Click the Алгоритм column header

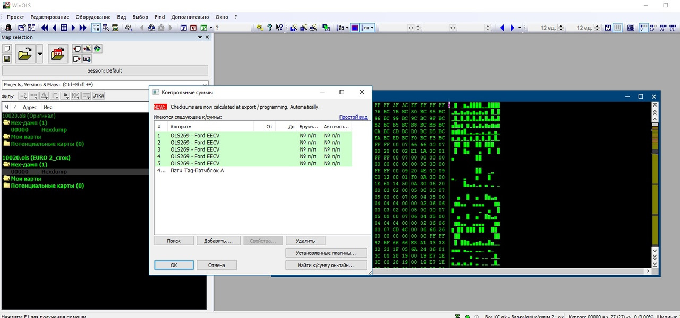210,127
